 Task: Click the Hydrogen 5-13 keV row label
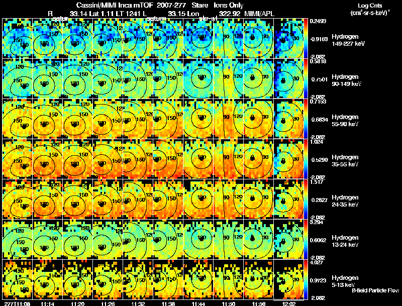(x=345, y=281)
